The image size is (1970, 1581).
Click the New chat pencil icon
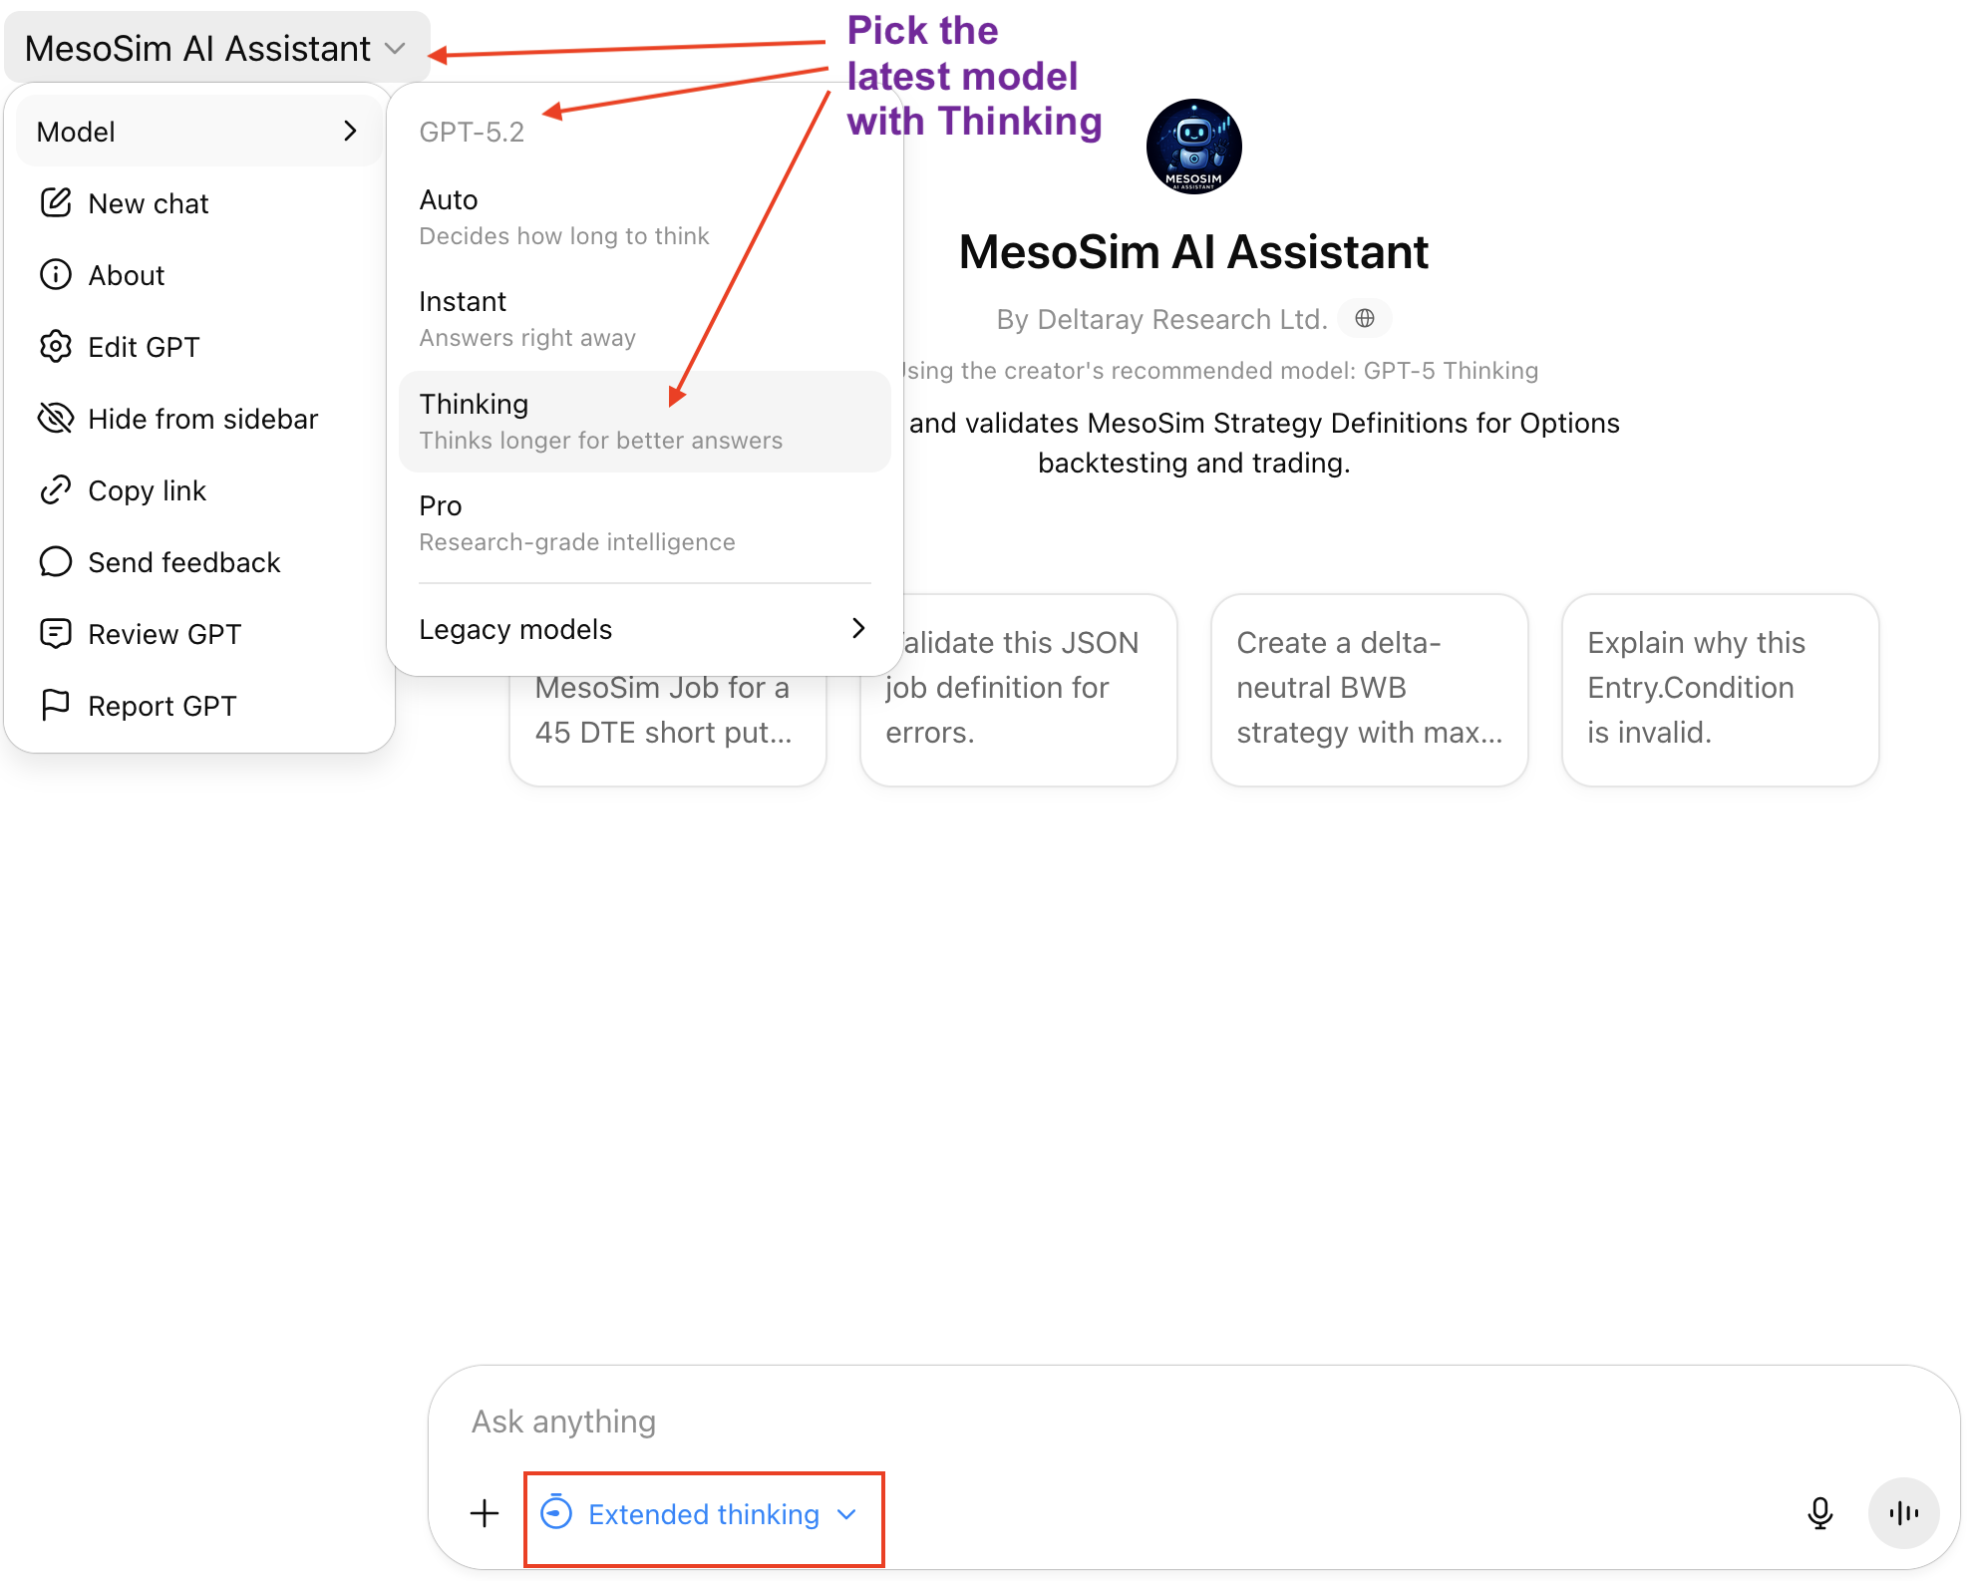[56, 203]
